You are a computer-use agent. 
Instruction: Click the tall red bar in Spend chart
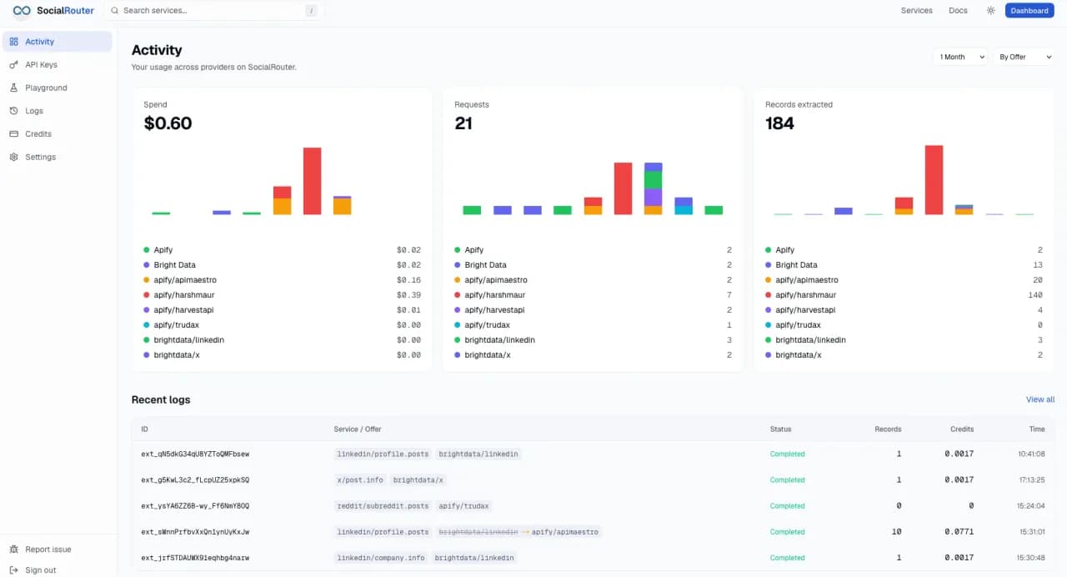coord(313,181)
